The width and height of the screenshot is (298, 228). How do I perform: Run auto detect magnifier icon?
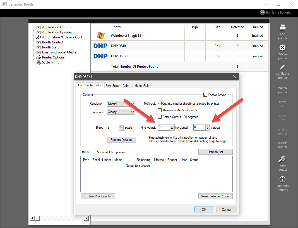coord(282,159)
